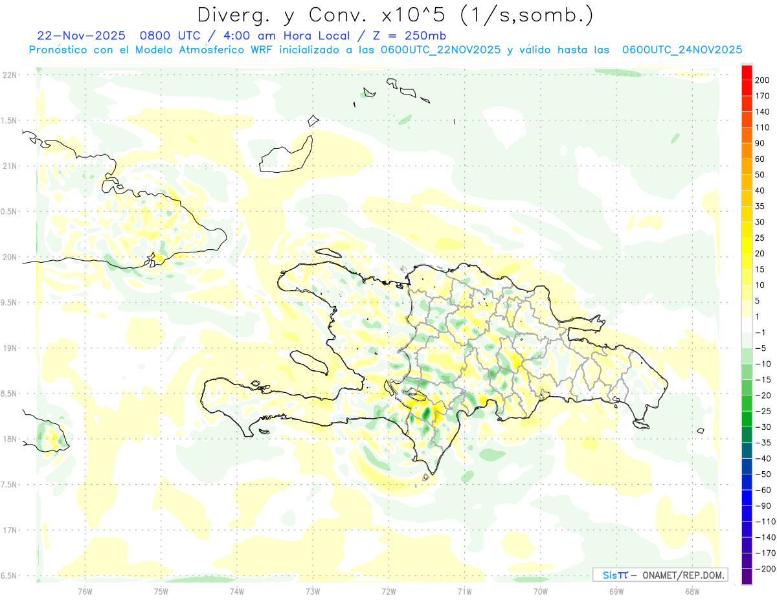Click the '-10' colorbar label
This screenshot has width=777, height=600.
(763, 364)
